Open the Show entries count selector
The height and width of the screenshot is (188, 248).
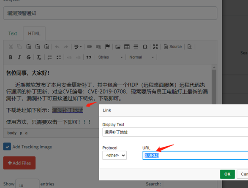pyautogui.click(x=27, y=184)
